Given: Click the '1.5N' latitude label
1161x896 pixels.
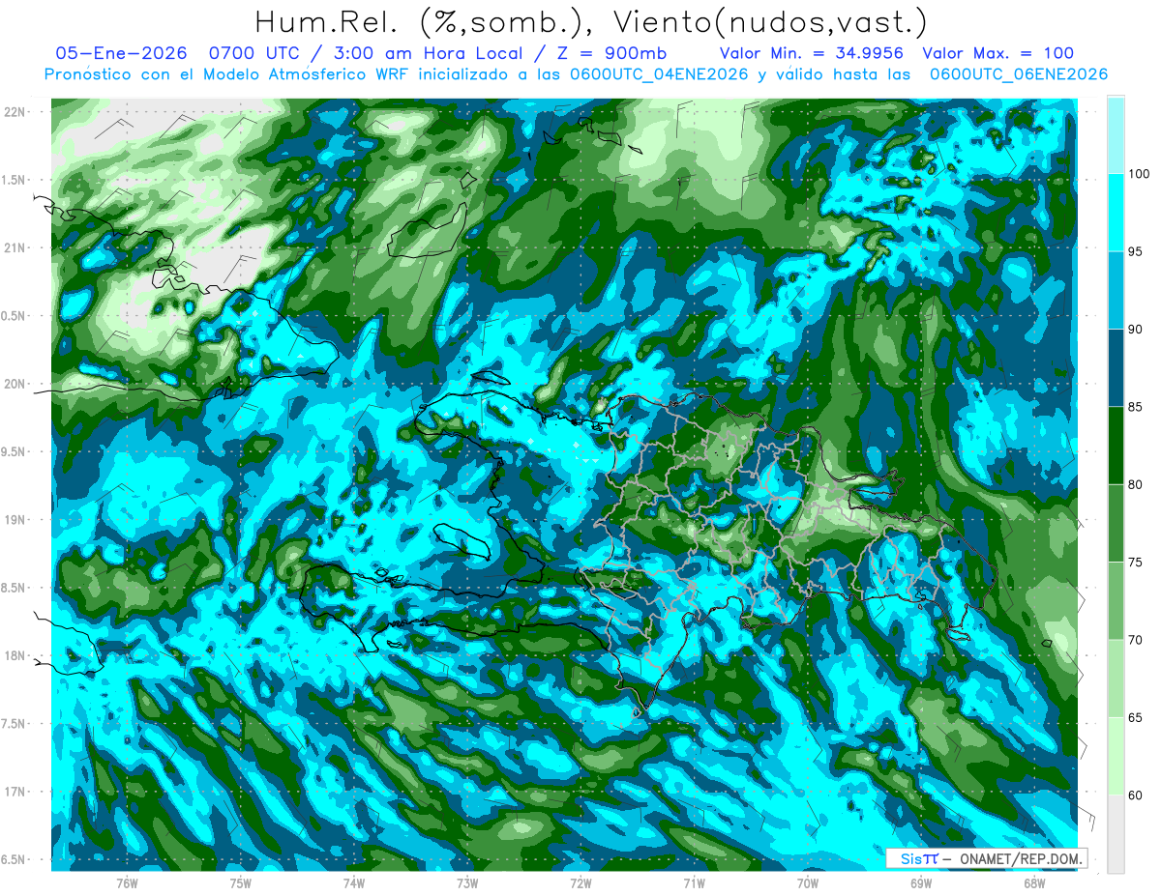Looking at the screenshot, I should (15, 180).
